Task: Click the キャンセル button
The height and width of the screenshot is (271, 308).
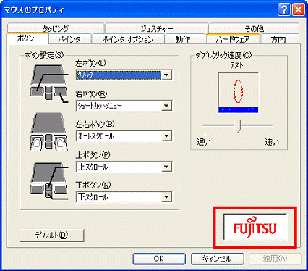Action: click(x=218, y=259)
